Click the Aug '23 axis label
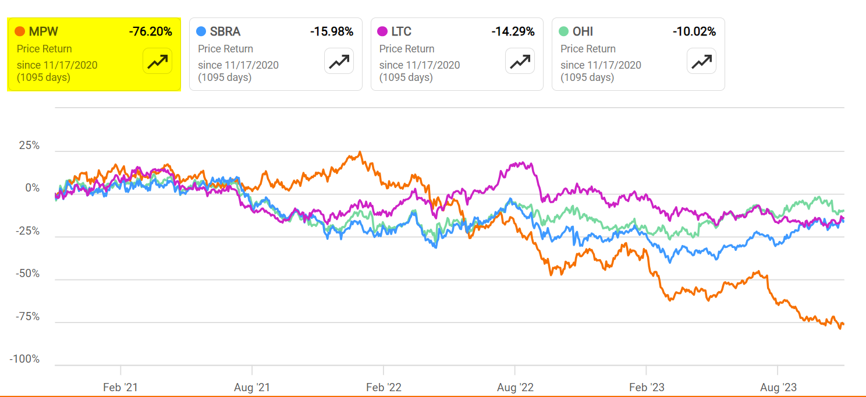Image resolution: width=866 pixels, height=397 pixels. [x=778, y=387]
